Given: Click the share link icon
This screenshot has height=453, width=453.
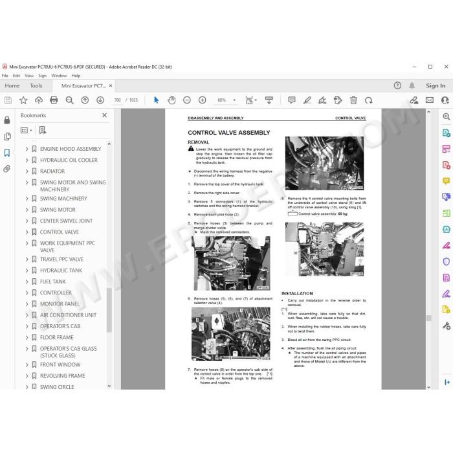Looking at the screenshot, I should tap(414, 100).
